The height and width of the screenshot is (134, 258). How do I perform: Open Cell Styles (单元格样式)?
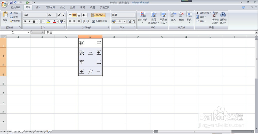[x=163, y=18]
